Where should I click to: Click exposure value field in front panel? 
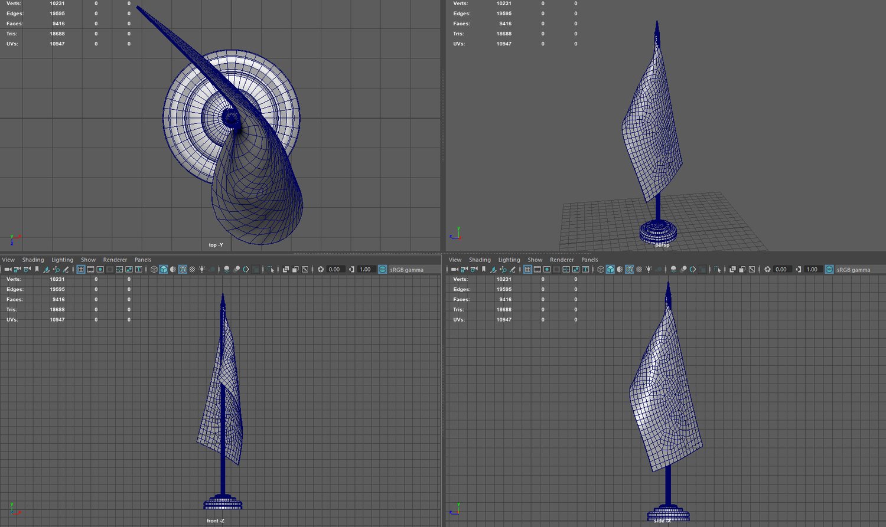(x=335, y=270)
